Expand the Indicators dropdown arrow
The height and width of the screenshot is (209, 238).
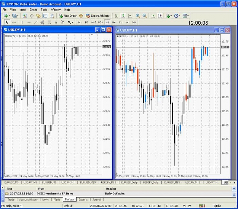171,16
